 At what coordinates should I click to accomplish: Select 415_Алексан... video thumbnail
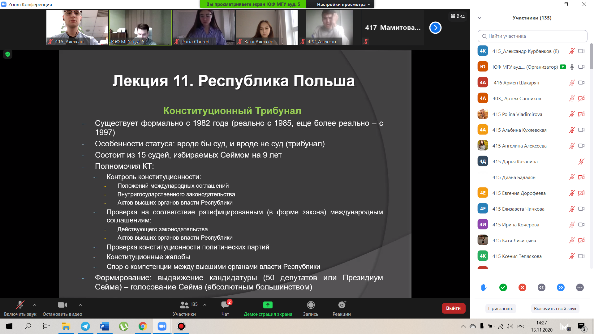point(77,28)
